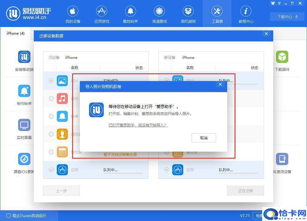Image resolution: width=307 pixels, height=221 pixels.
Task: Open 应用游戏 apps and games section
Action: (102, 15)
